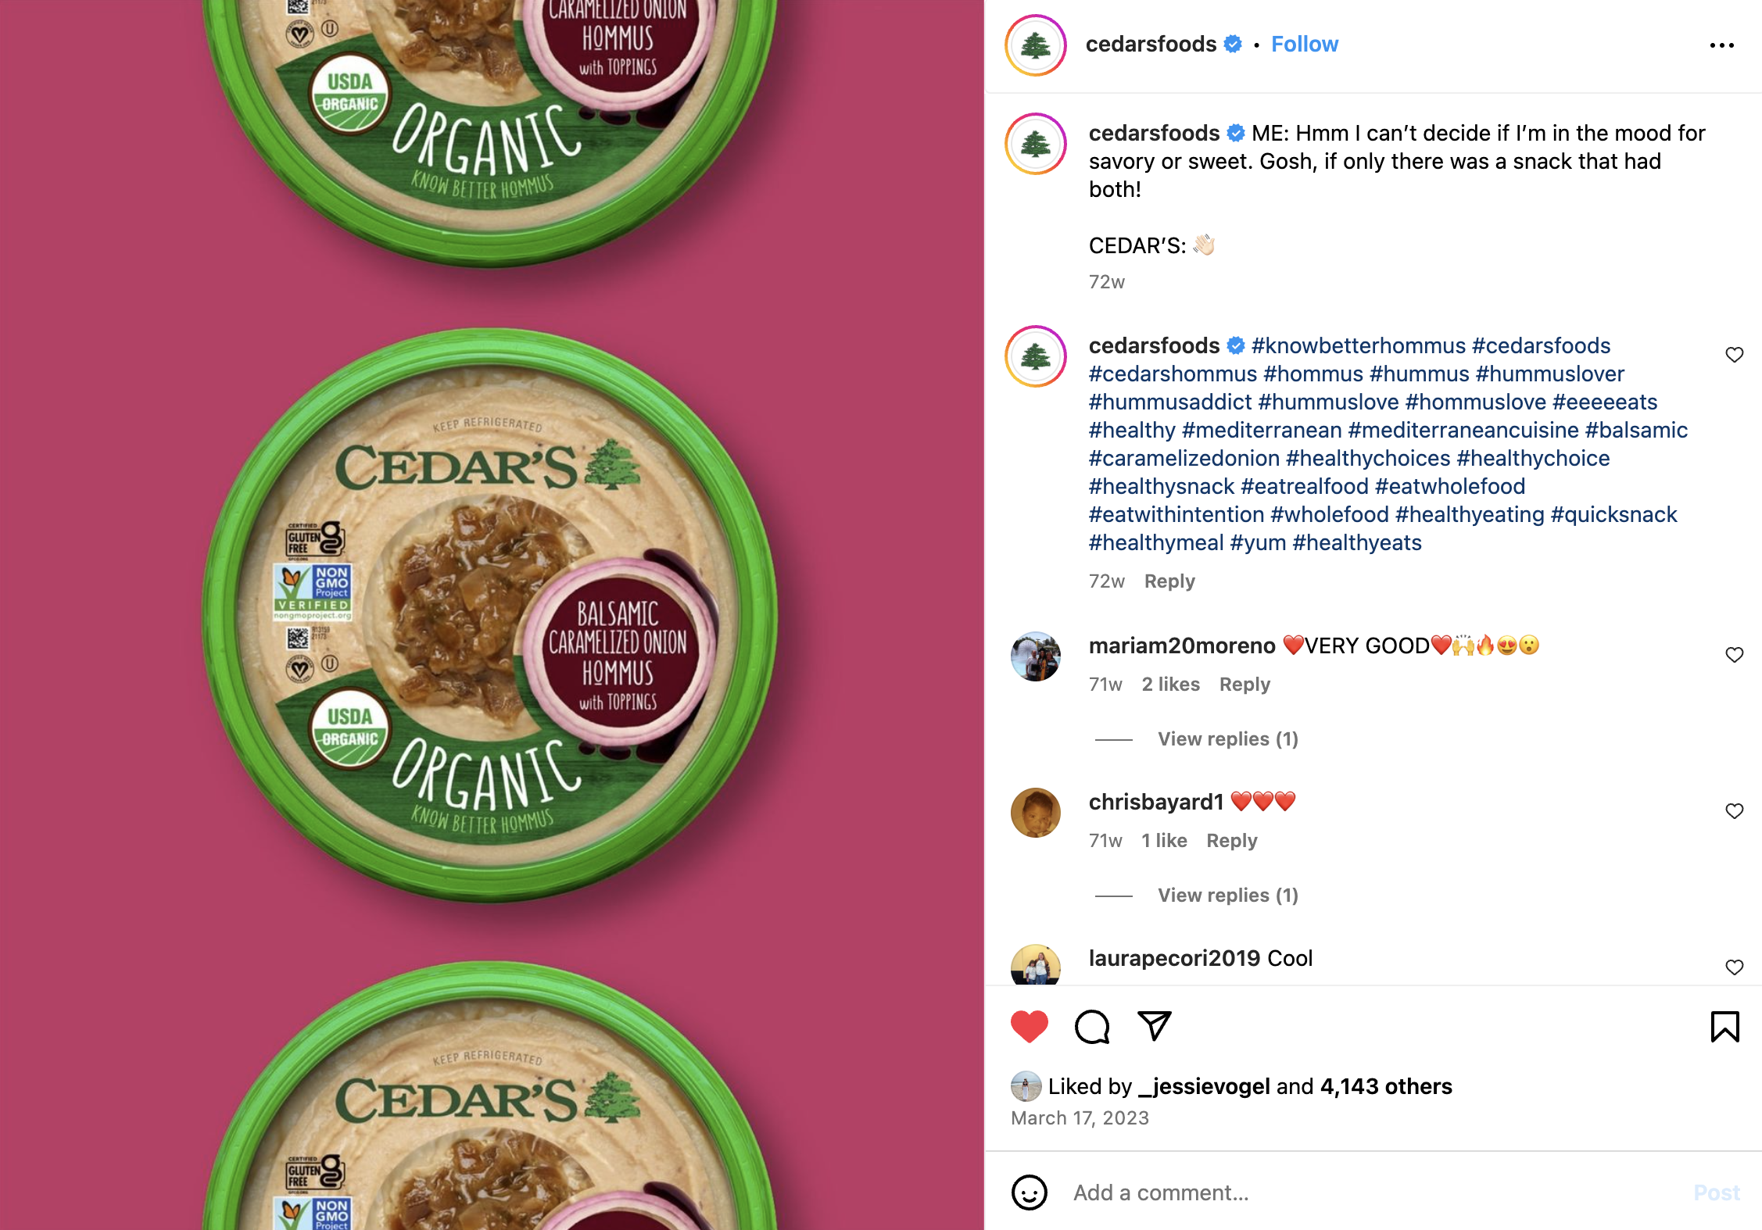This screenshot has height=1230, width=1762.
Task: Click in the Add a comment field
Action: (1376, 1192)
